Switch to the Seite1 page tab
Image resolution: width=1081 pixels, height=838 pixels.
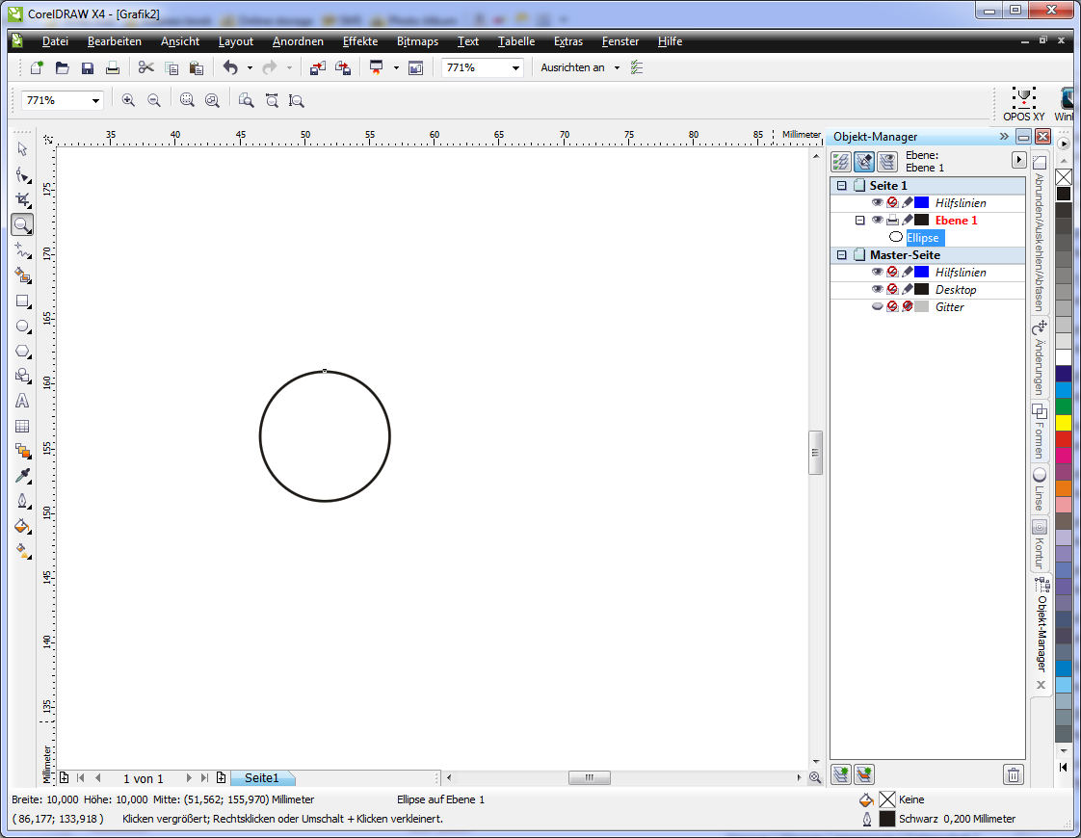click(x=261, y=778)
